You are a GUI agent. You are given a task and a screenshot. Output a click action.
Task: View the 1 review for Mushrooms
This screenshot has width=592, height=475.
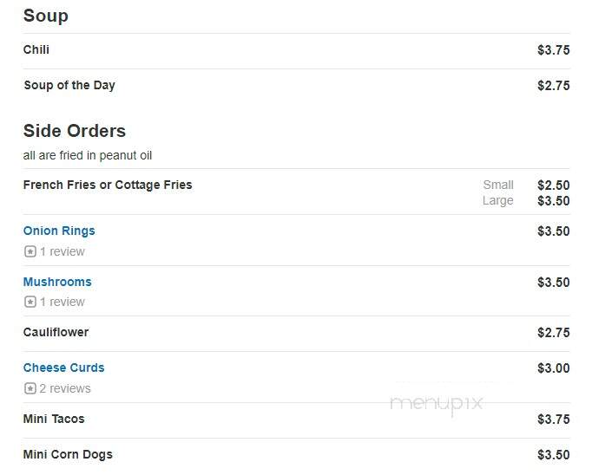[62, 302]
